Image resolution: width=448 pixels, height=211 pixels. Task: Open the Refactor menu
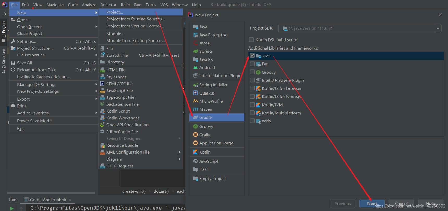pyautogui.click(x=108, y=5)
